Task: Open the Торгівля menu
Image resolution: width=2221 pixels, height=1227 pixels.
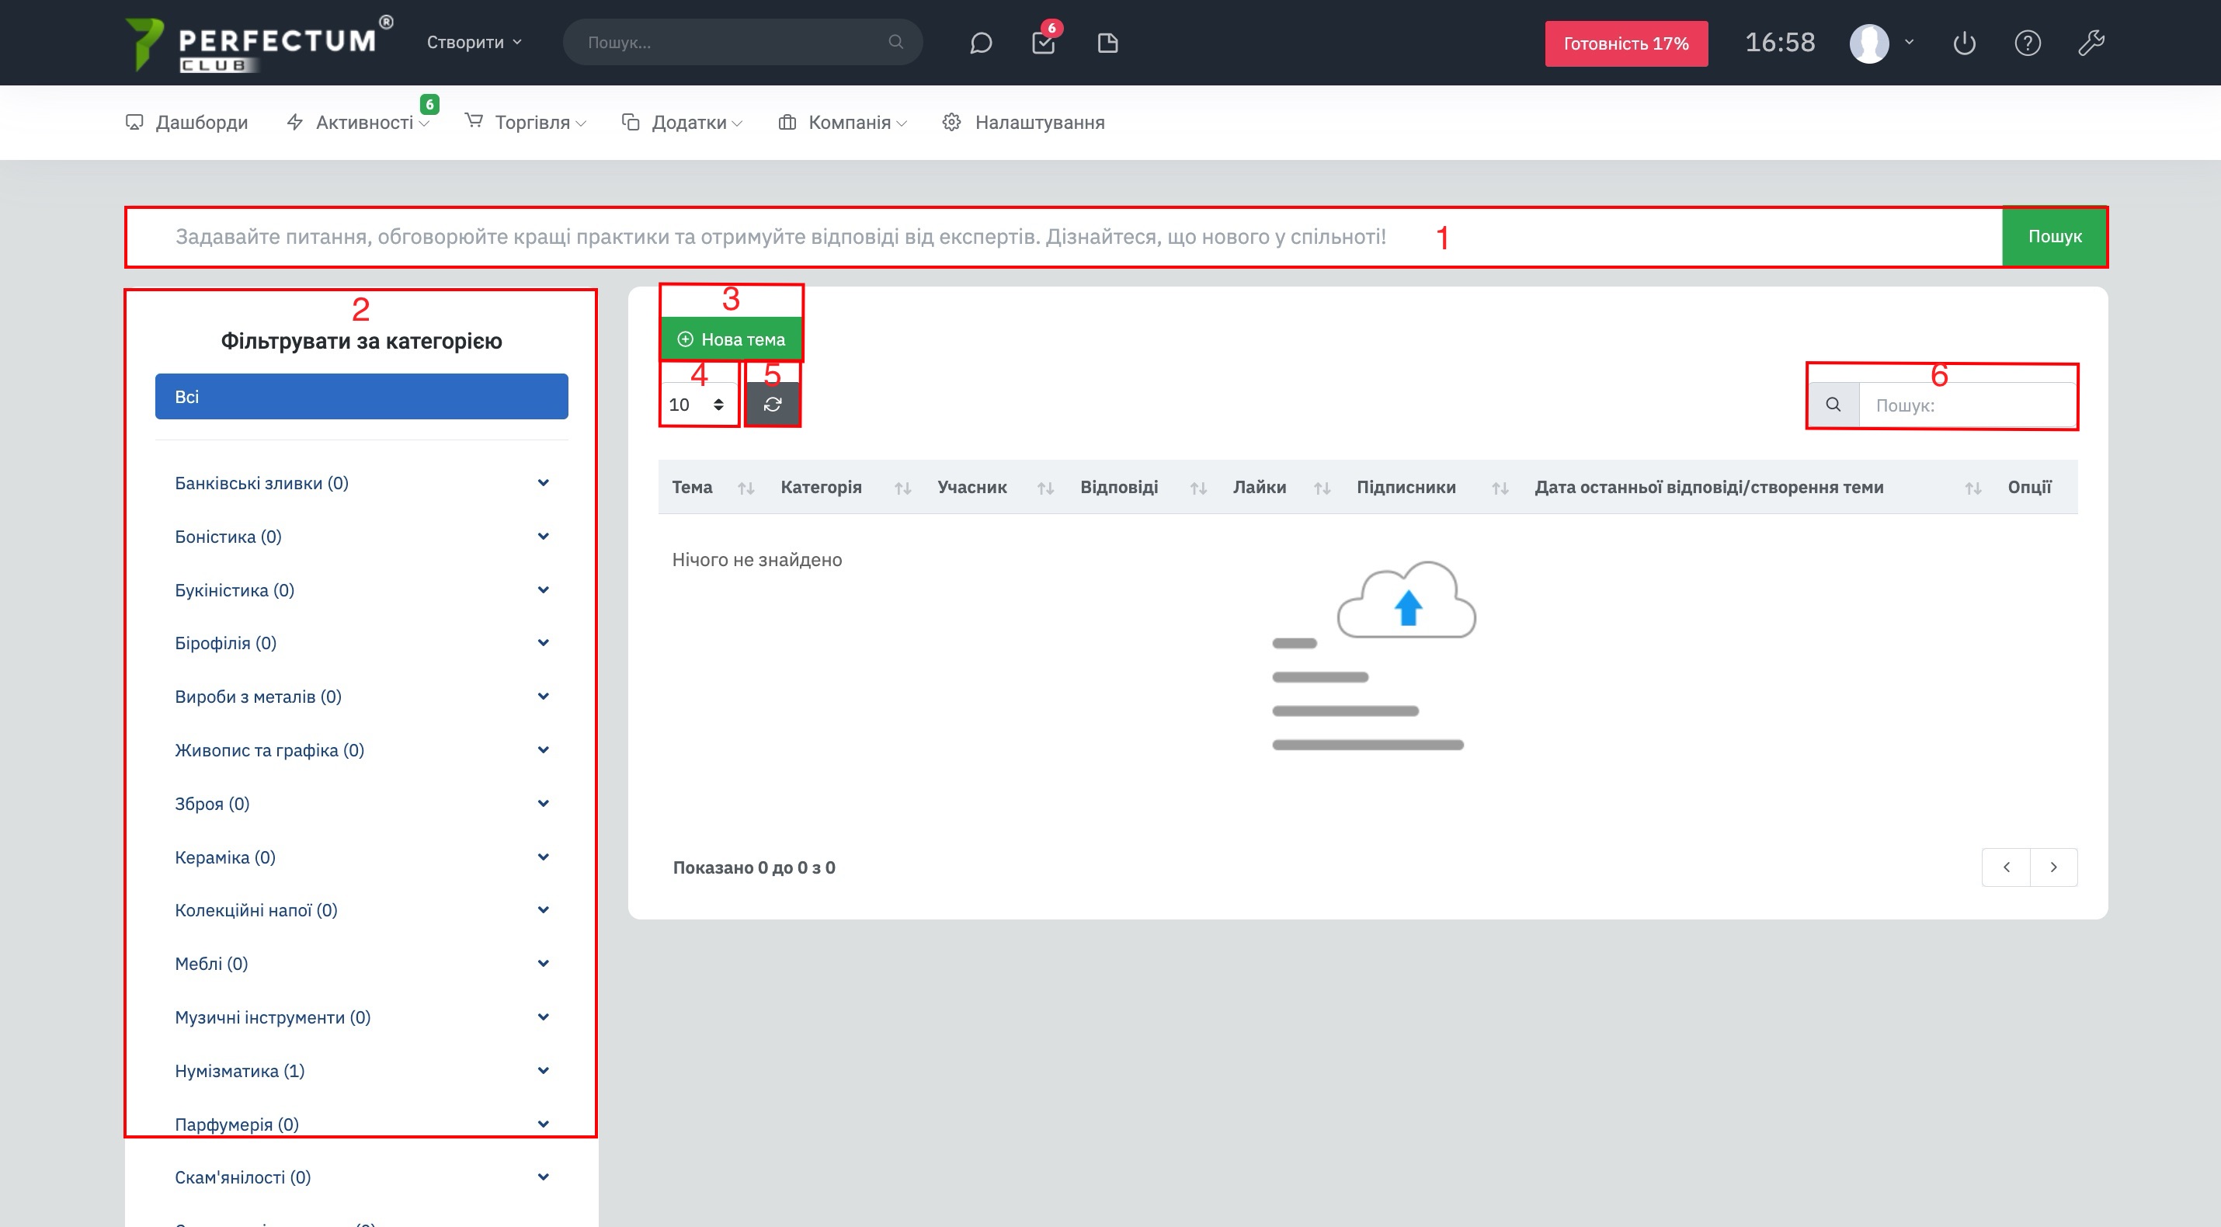Action: click(x=532, y=123)
